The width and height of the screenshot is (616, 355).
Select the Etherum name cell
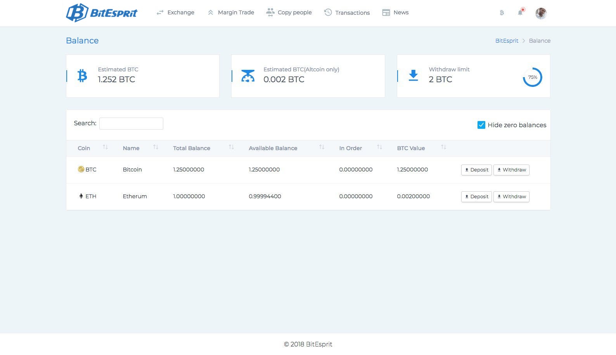pos(135,196)
